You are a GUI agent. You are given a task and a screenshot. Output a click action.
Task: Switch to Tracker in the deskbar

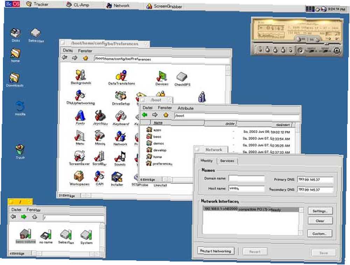37,4
